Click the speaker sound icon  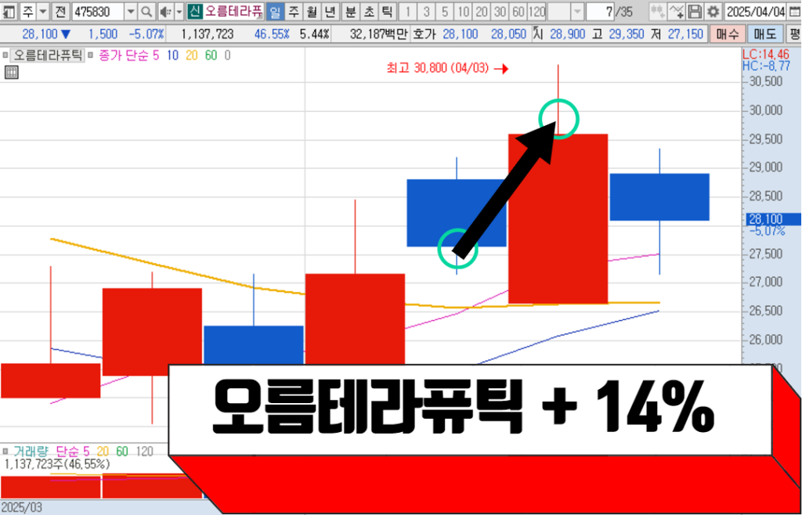pyautogui.click(x=165, y=11)
